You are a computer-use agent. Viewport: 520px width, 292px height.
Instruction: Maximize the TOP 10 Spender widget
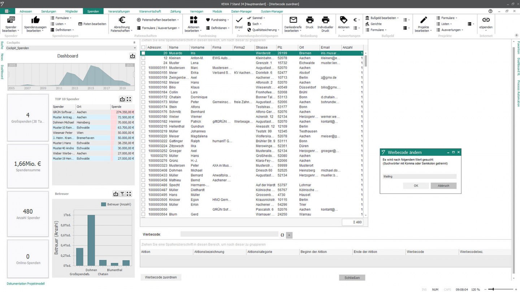[x=129, y=99]
